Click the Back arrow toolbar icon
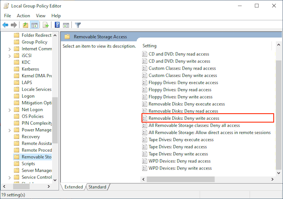The height and width of the screenshot is (199, 283). point(5,25)
